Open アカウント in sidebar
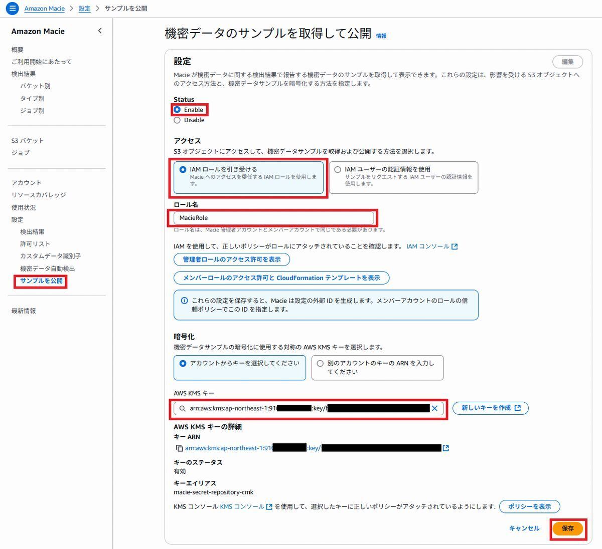 27,183
